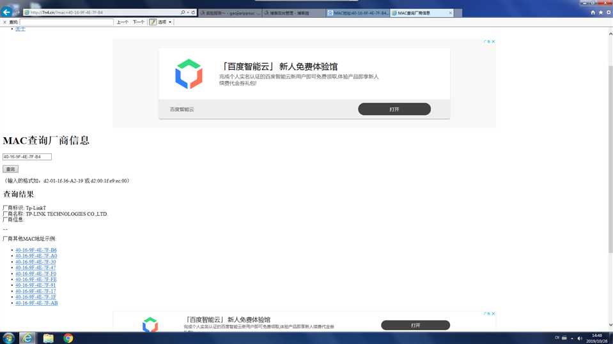Image resolution: width=613 pixels, height=344 pixels.
Task: Click the link at top of page list
Action: (20, 29)
